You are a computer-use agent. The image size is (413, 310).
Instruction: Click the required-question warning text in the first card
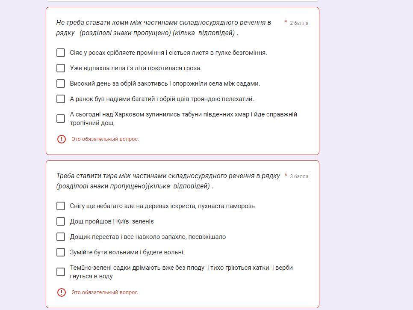[x=105, y=139]
